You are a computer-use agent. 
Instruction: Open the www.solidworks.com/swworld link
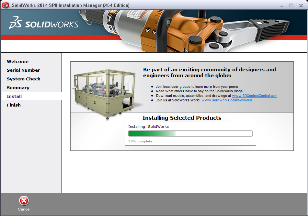(x=227, y=100)
